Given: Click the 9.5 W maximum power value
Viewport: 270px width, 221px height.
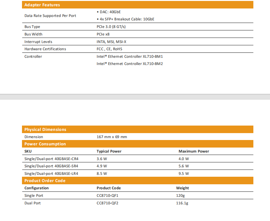Looking at the screenshot, I should coord(184,173).
